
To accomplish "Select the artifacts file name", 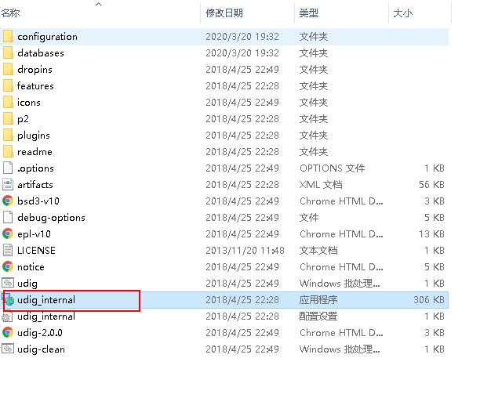I will [35, 185].
